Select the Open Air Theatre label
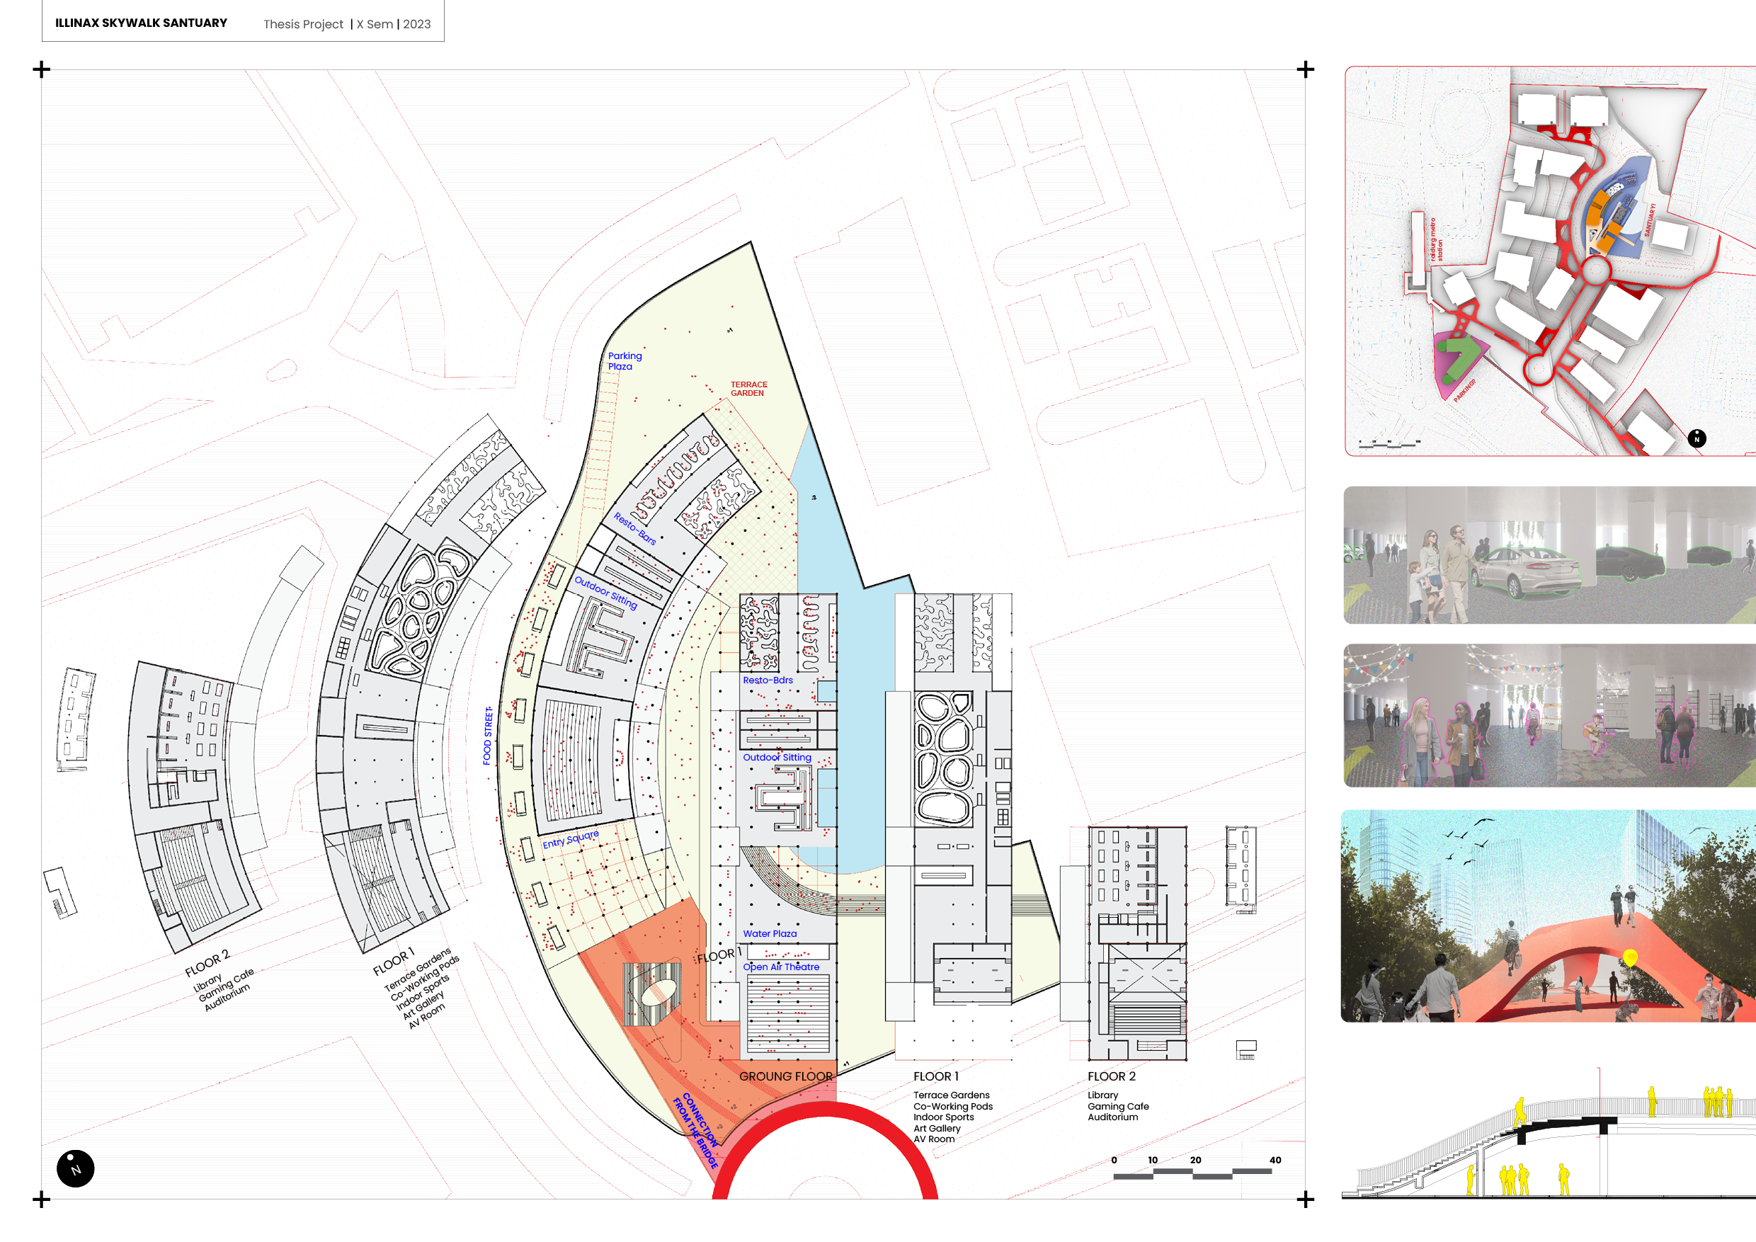 coord(781,967)
